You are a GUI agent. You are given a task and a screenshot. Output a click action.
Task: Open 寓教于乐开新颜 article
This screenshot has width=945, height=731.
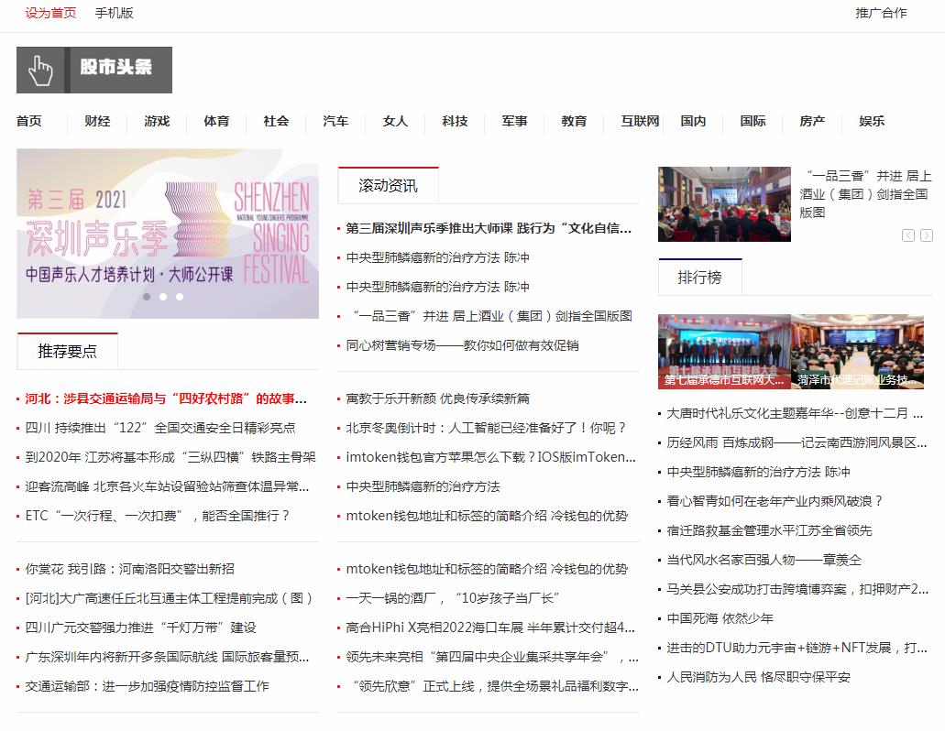[437, 398]
